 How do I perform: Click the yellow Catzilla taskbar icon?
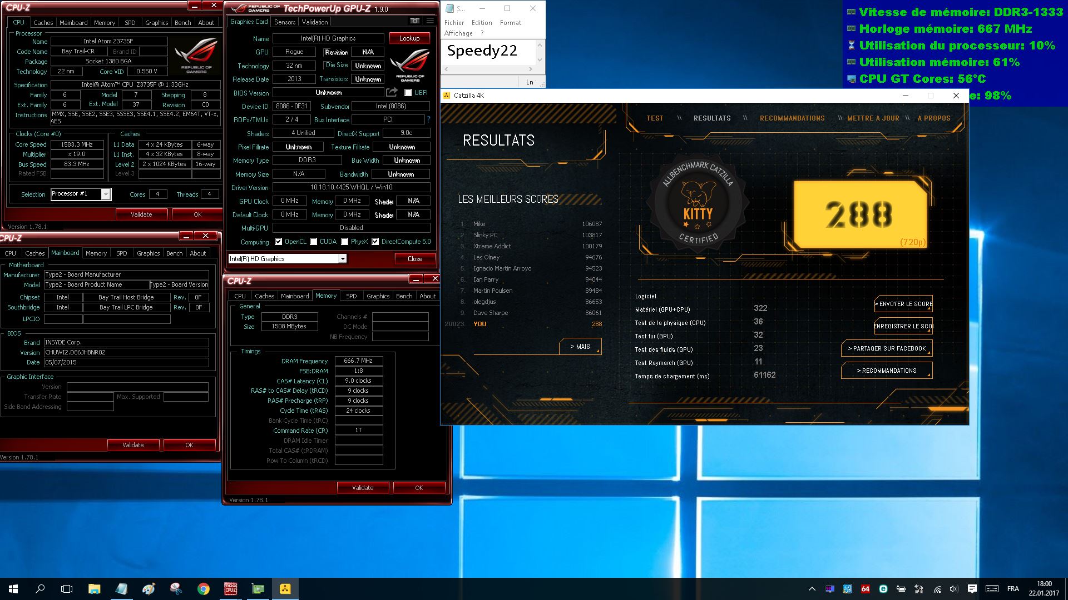coord(285,589)
